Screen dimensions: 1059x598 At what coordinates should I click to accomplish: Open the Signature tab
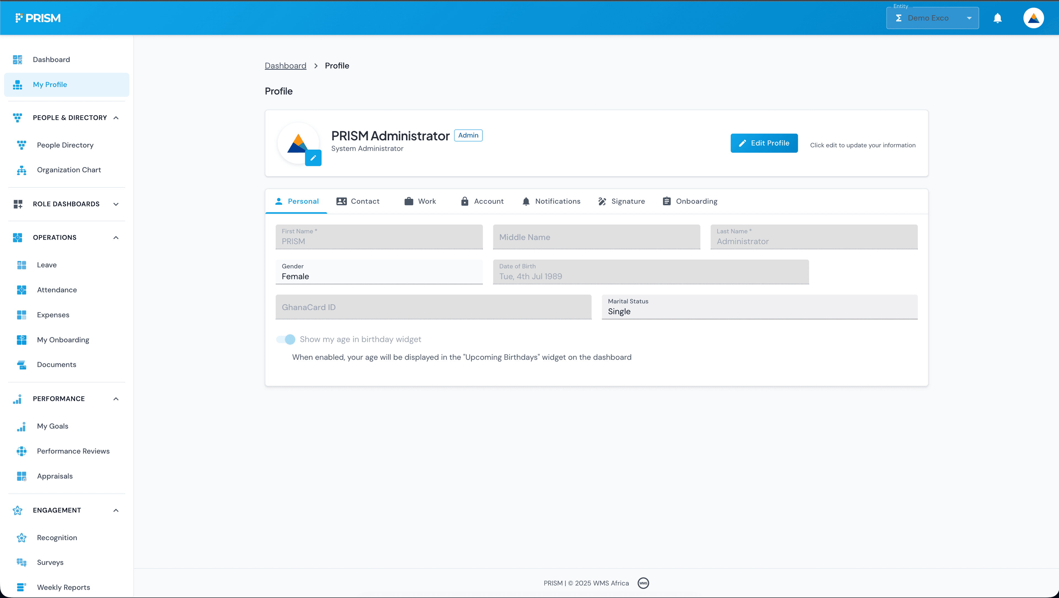(621, 201)
